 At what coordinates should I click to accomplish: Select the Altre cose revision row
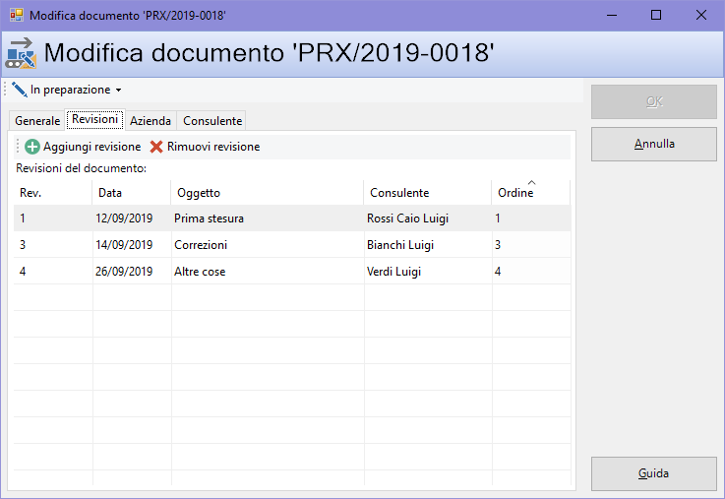(x=199, y=272)
